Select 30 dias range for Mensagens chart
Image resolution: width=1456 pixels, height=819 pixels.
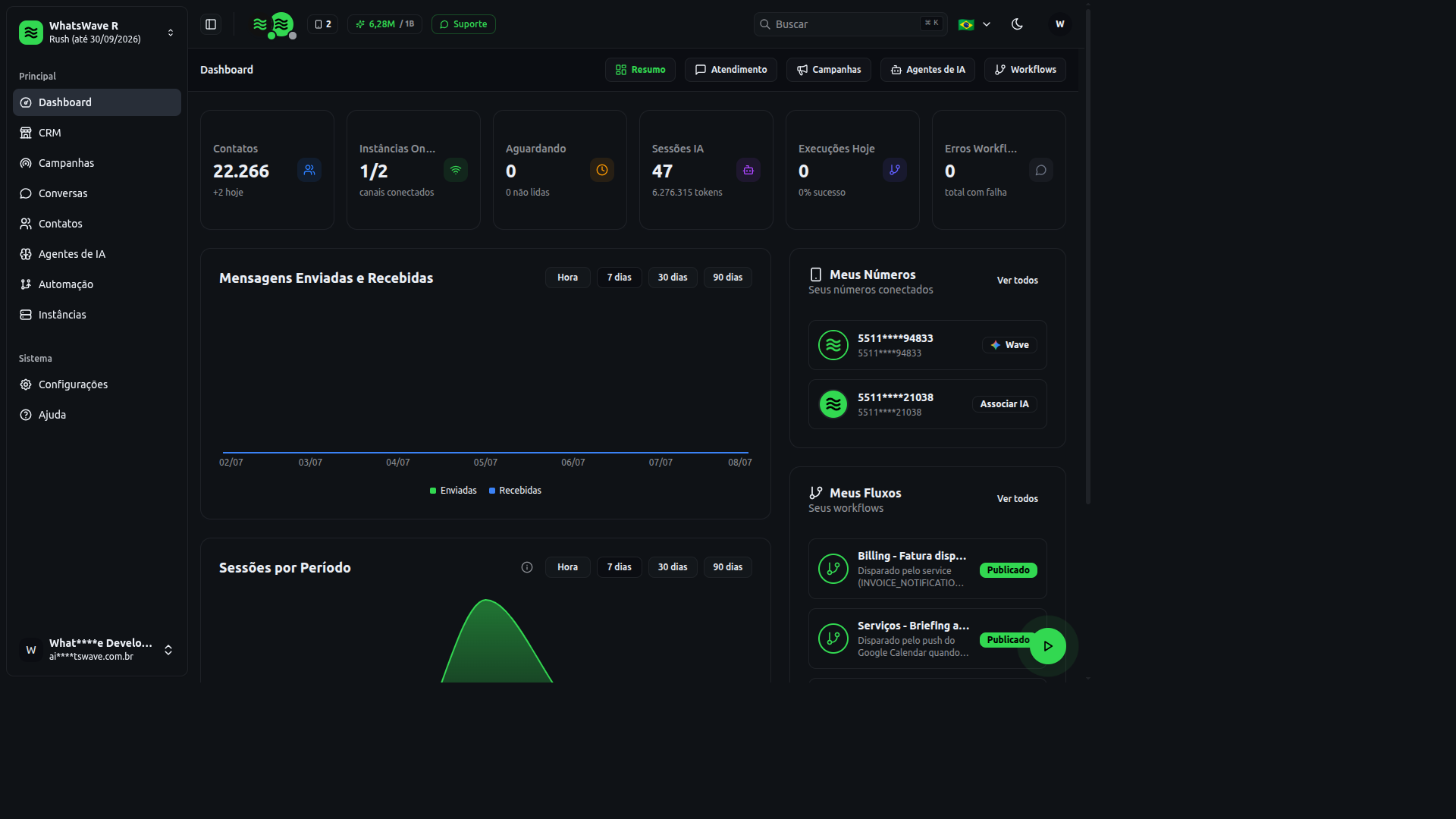coord(673,278)
